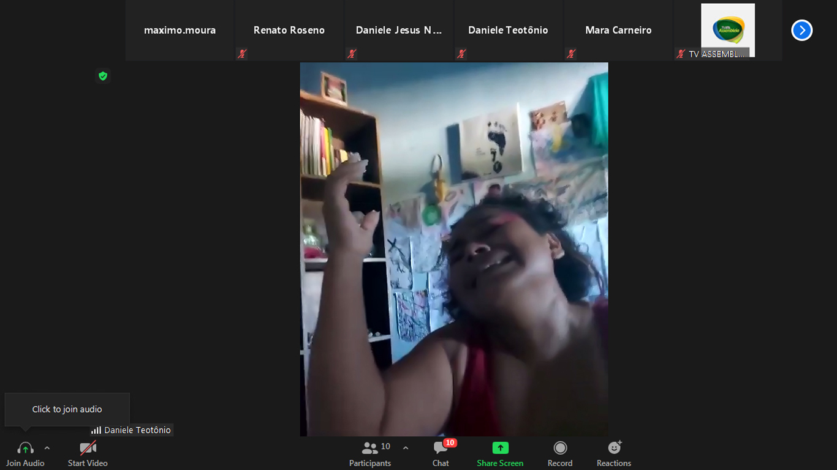Click the muted mic icon on Daniele Teotônio tile
The height and width of the screenshot is (470, 837).
pyautogui.click(x=461, y=54)
